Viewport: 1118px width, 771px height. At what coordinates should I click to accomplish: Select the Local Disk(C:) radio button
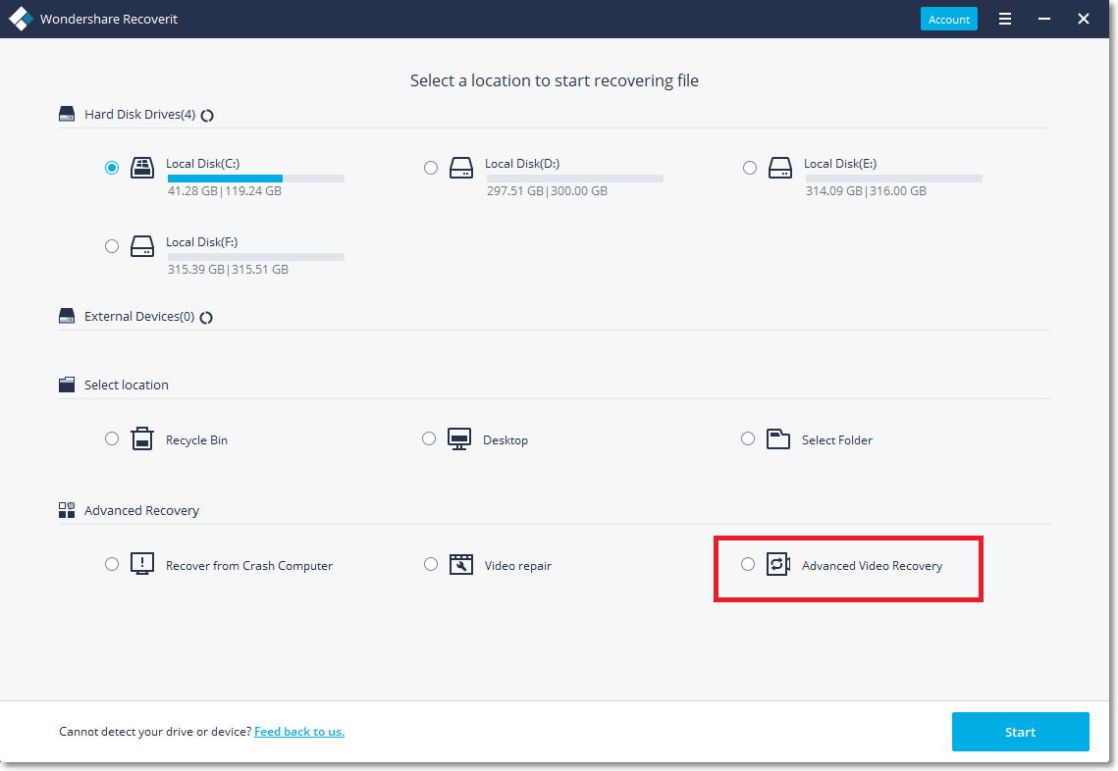coord(112,168)
